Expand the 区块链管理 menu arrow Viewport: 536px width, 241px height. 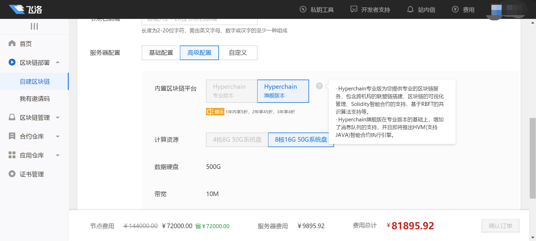(58, 117)
